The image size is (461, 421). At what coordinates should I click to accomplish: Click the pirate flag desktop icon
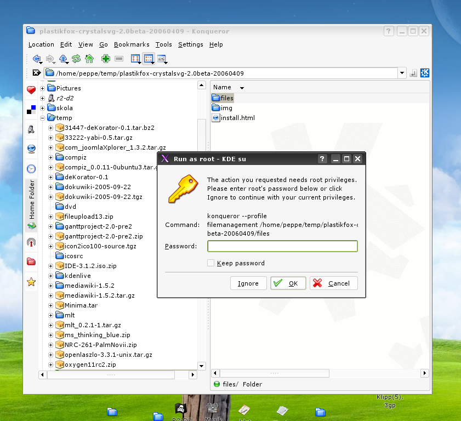tap(181, 408)
